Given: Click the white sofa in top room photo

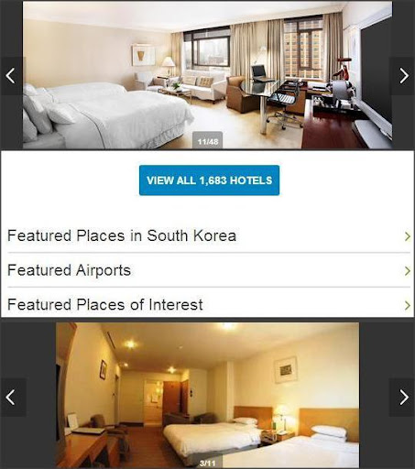Looking at the screenshot, I should 203,85.
